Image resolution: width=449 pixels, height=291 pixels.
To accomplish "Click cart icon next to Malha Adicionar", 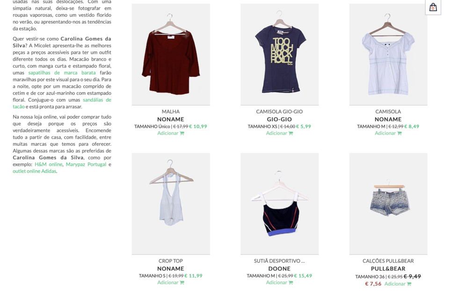I will tap(182, 133).
